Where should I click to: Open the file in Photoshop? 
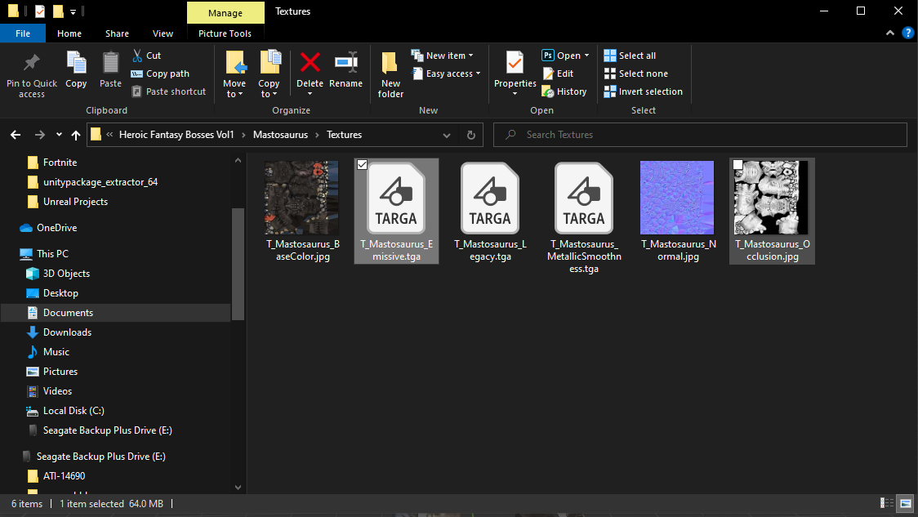coord(562,55)
